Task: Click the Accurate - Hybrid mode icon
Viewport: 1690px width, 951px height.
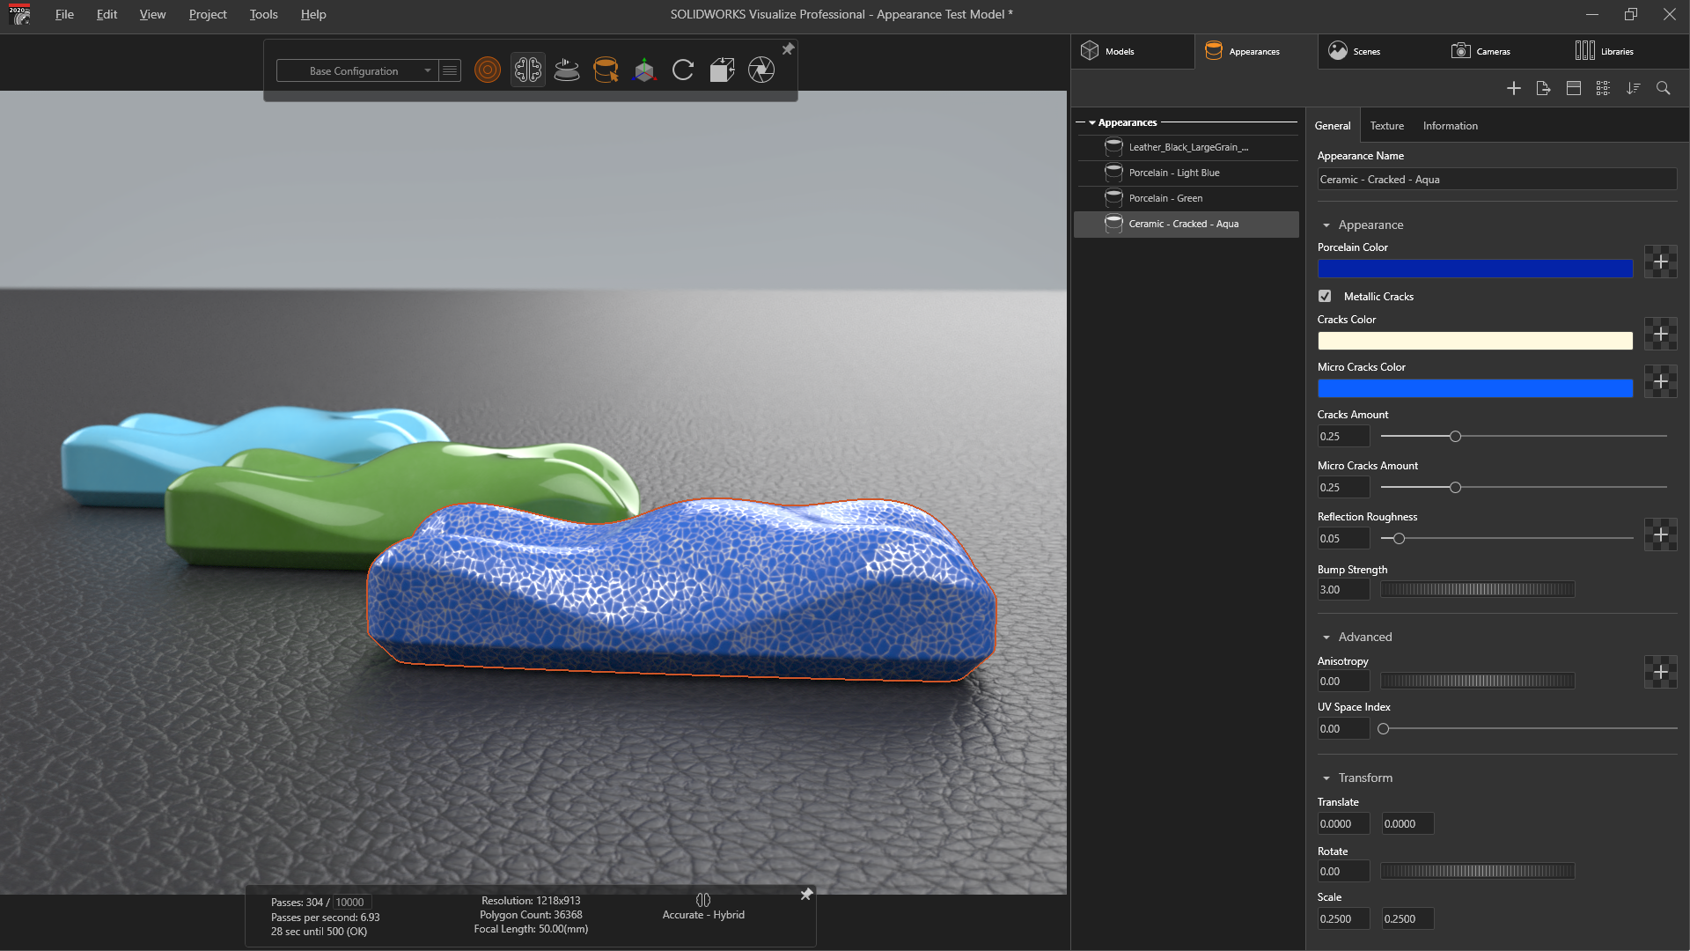Action: pos(703,900)
